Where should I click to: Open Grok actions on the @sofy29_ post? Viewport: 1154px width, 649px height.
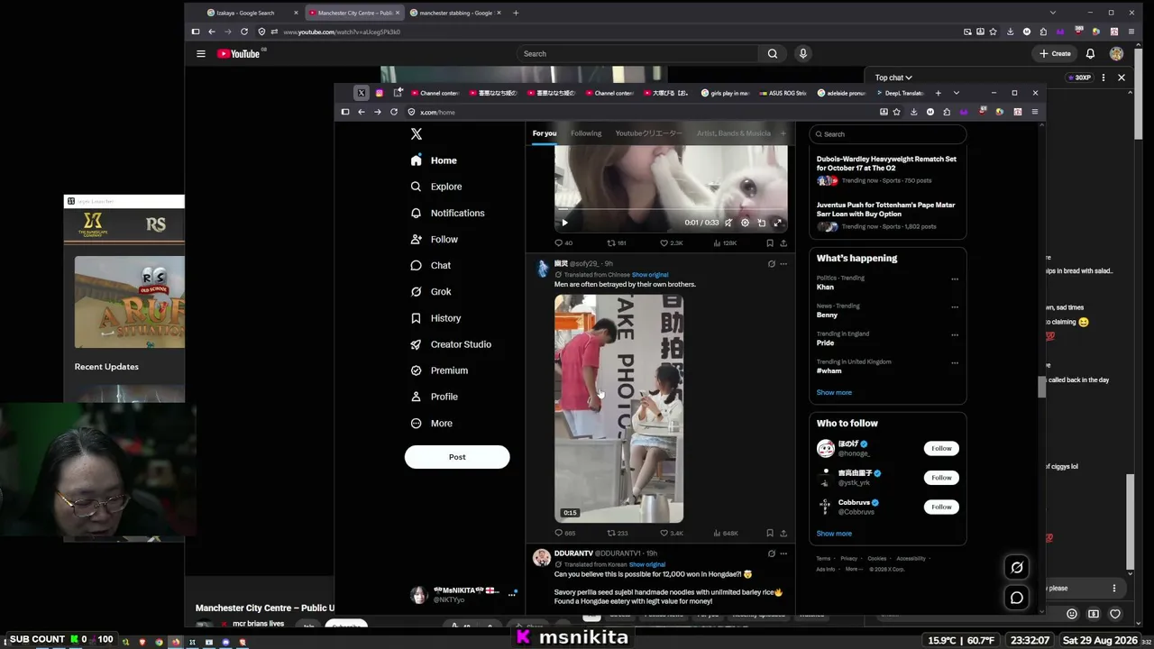[x=771, y=264]
